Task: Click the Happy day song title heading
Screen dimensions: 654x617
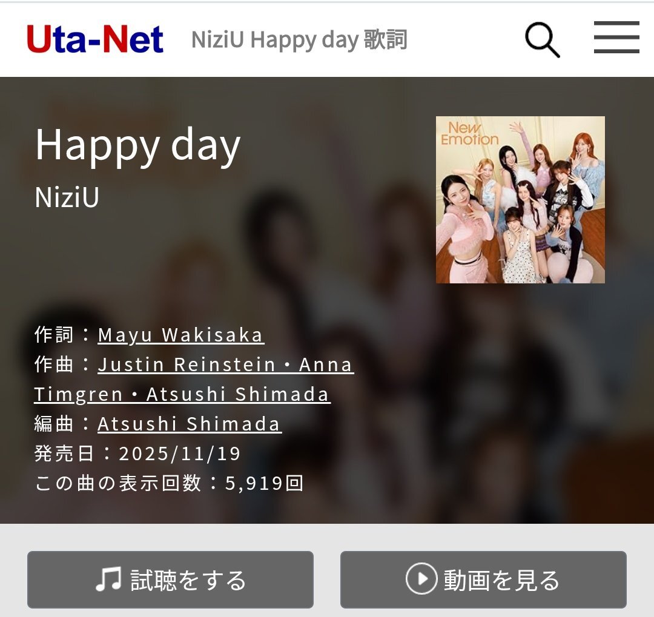Action: (137, 145)
